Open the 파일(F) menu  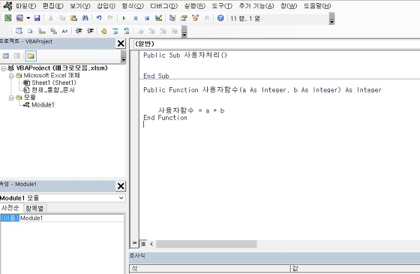26,6
